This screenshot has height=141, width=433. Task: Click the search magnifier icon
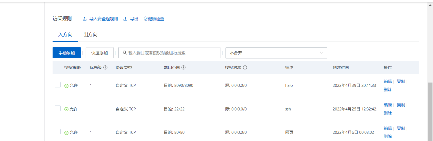point(125,53)
